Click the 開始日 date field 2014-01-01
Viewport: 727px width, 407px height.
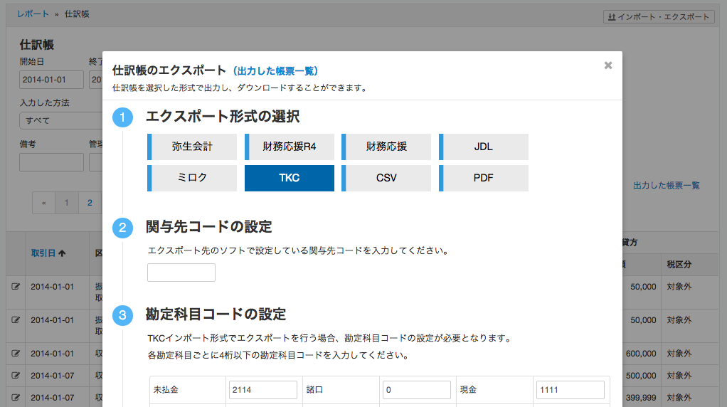(x=51, y=80)
